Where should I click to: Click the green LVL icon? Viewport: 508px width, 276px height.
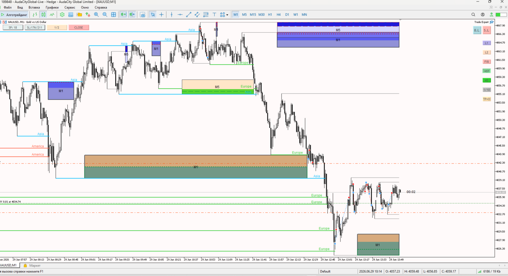click(491, 15)
